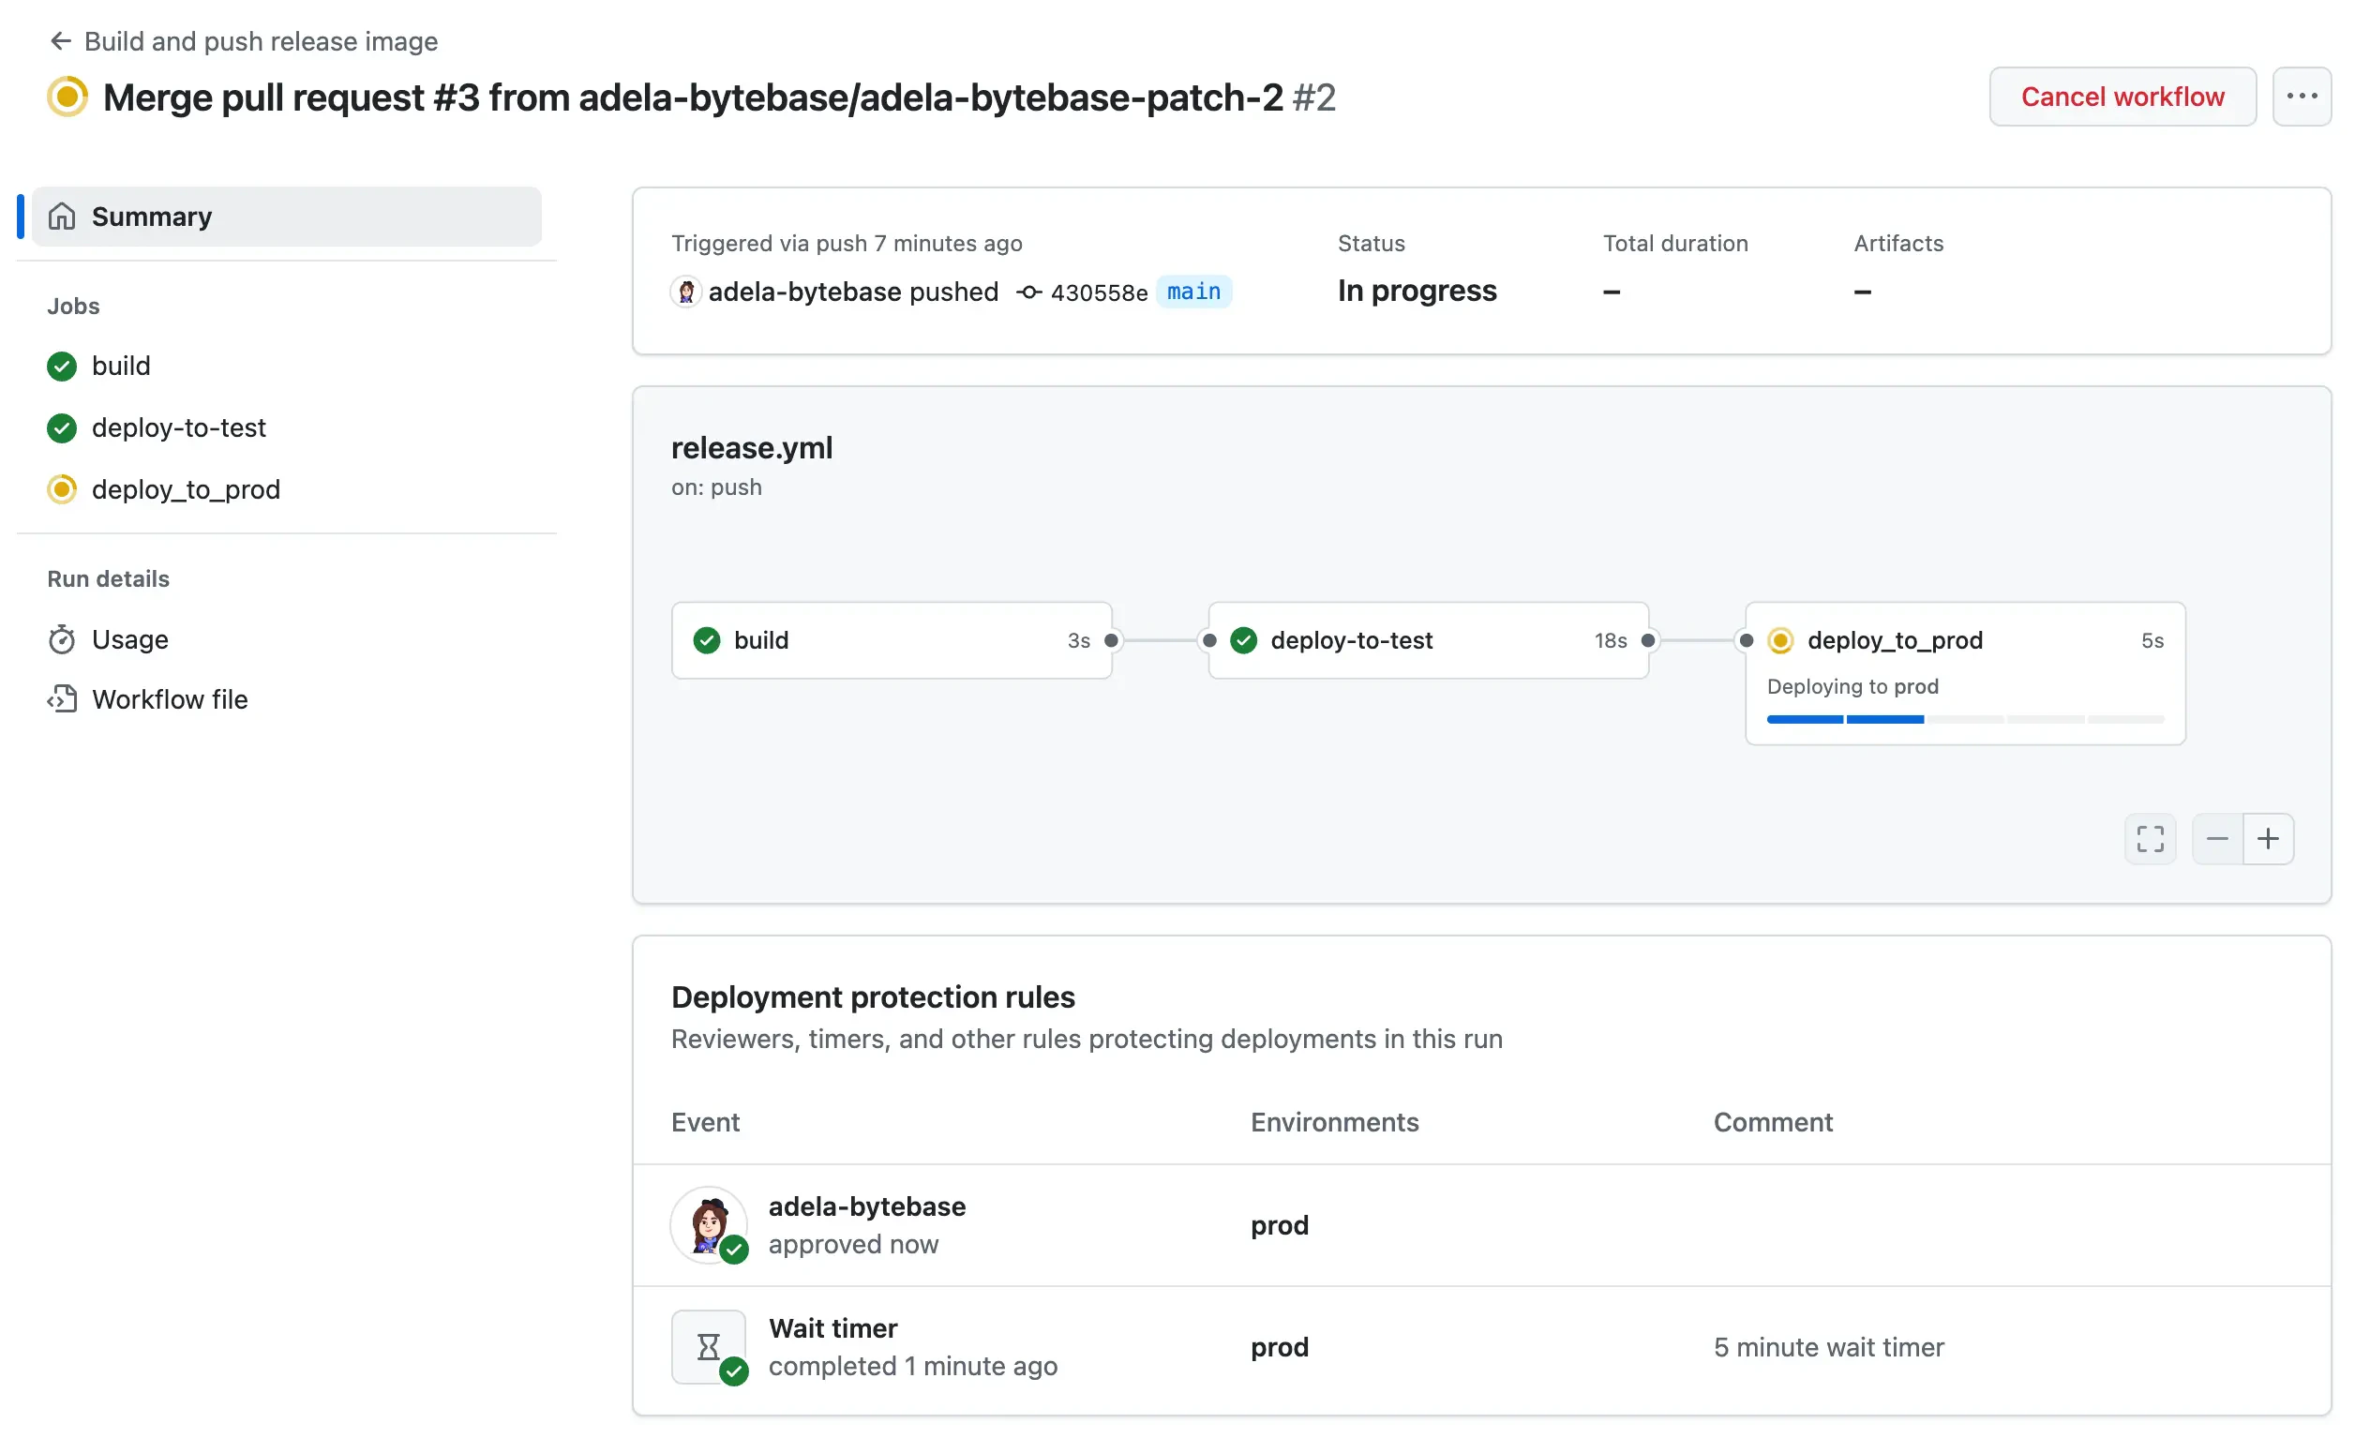Viewport: 2355px width, 1438px height.
Task: Click the main branch label
Action: (1192, 292)
